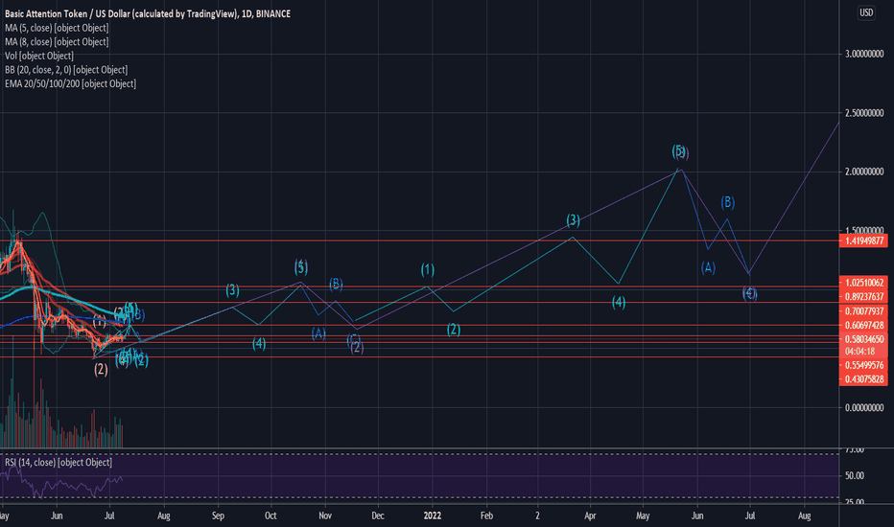The width and height of the screenshot is (894, 527).
Task: Select the orange wave (2) label near late June
Action: click(101, 369)
